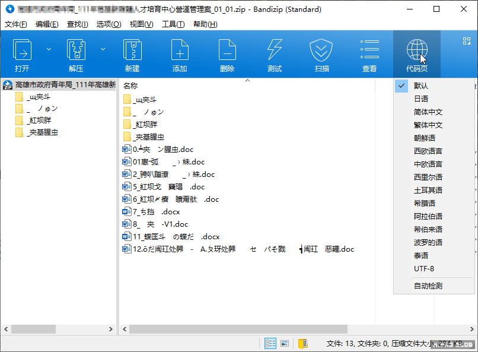Switch to thumbnail view in status bar
Screen dimensions: 478x352
click(x=285, y=344)
